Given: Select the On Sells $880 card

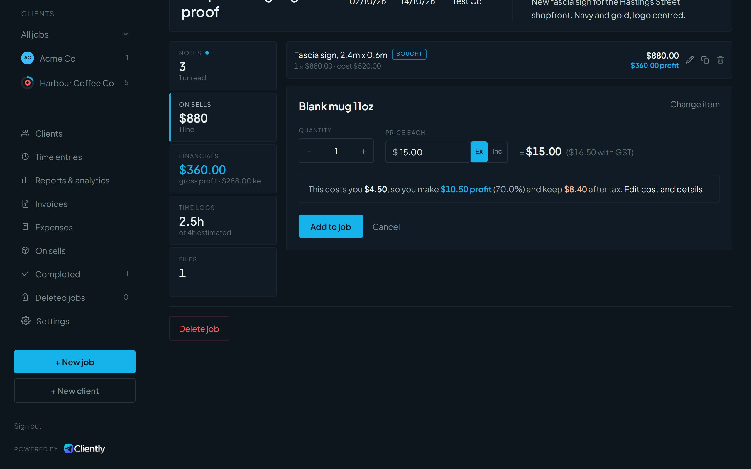Looking at the screenshot, I should point(223,117).
